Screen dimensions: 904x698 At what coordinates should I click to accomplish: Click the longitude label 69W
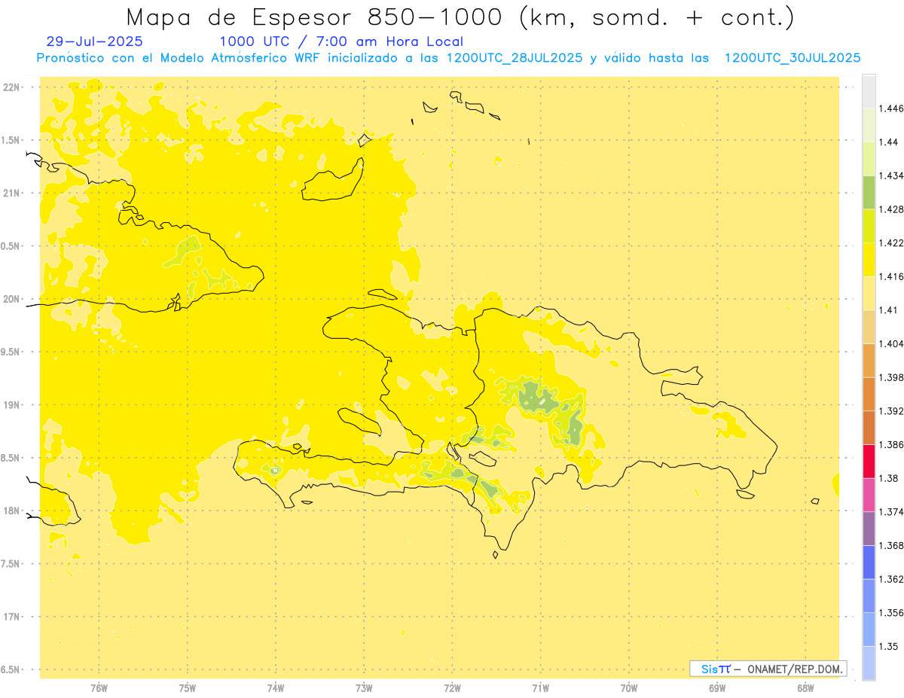click(x=717, y=688)
